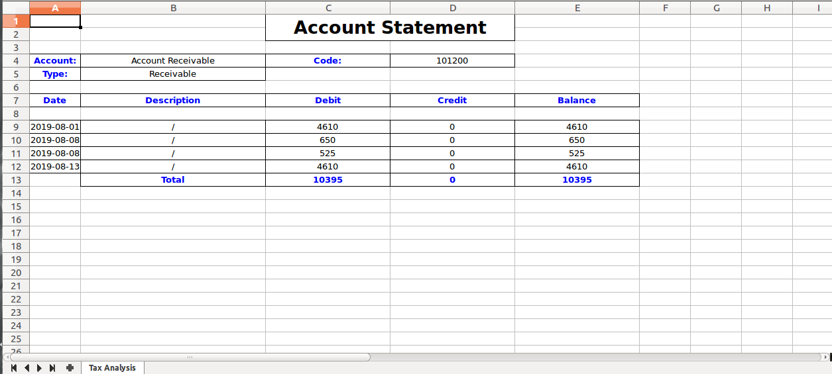
Task: Select the active cell A1
Action: pos(55,21)
